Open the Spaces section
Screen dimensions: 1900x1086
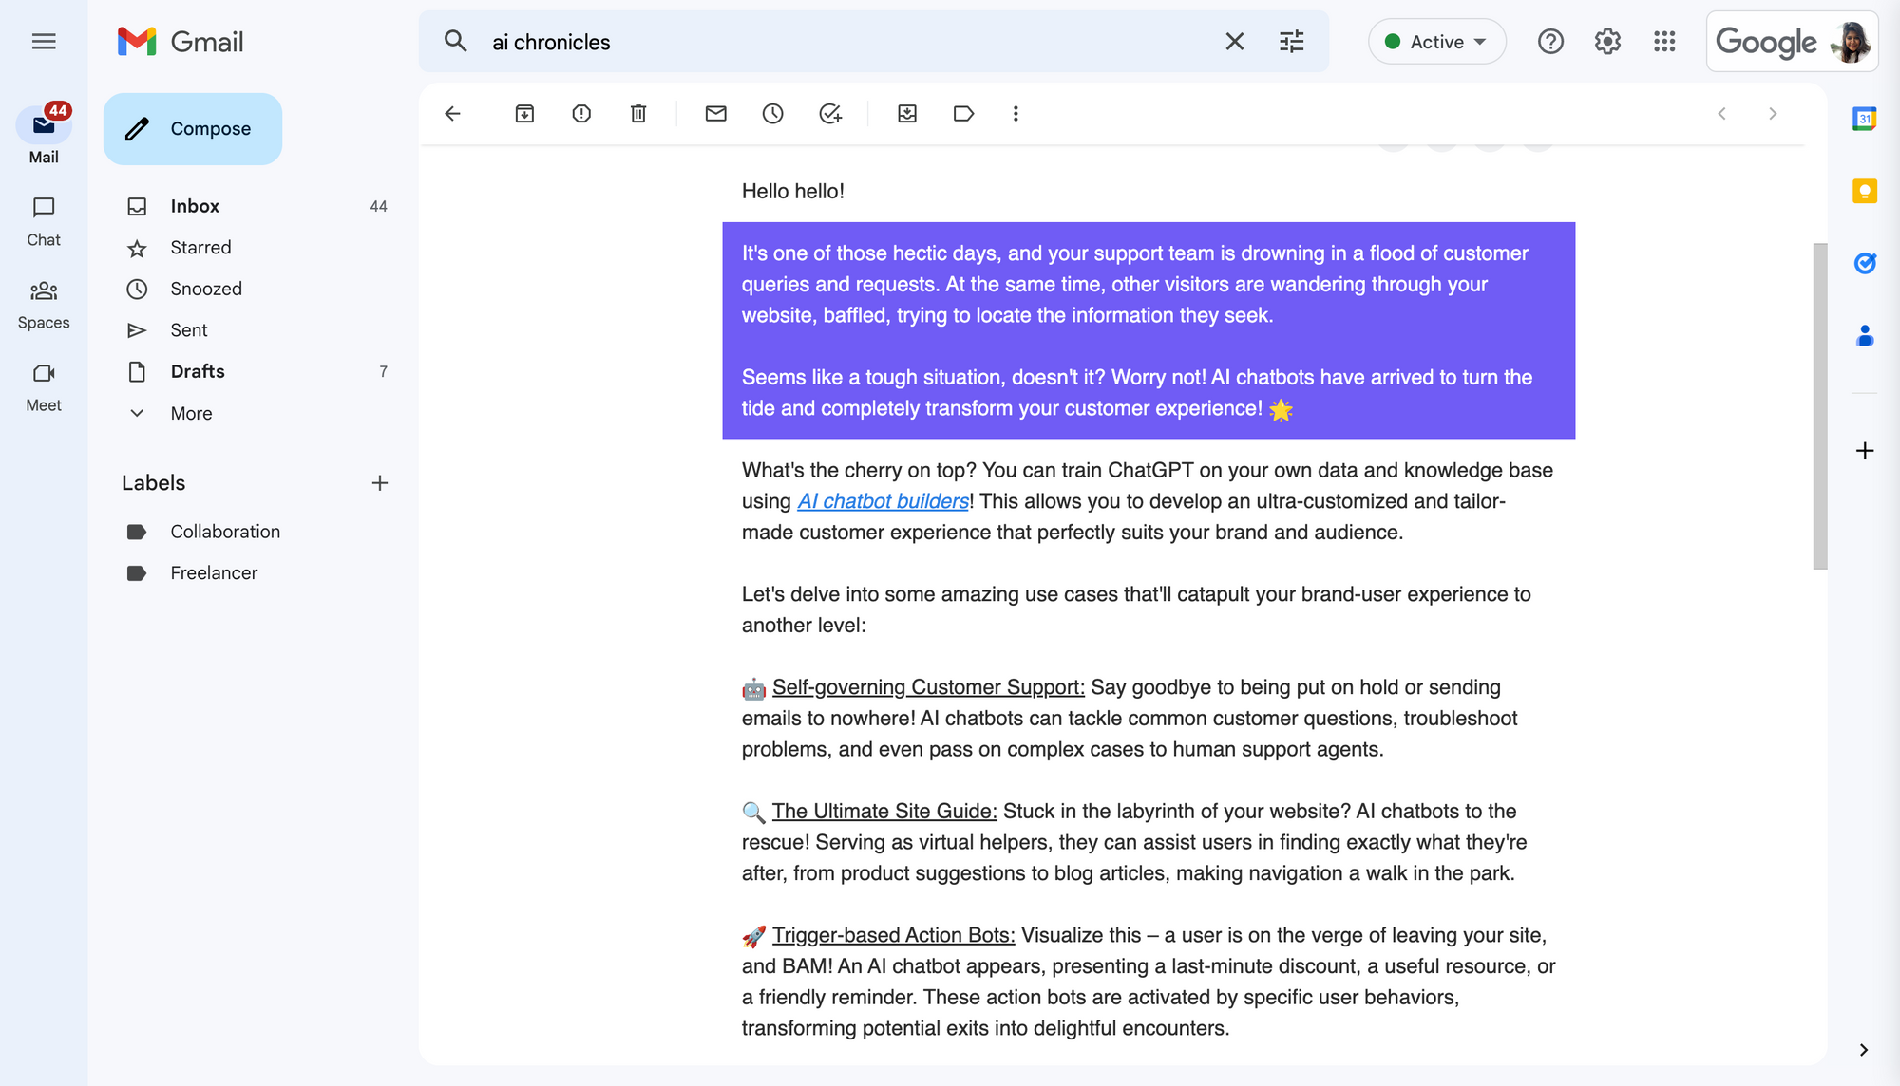(43, 302)
